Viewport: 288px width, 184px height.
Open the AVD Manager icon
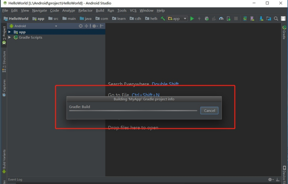[x=252, y=19]
